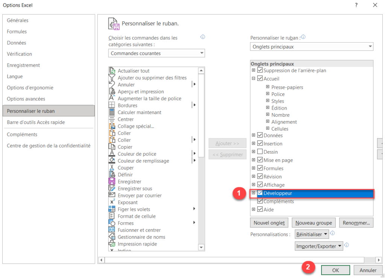Enable the Dessin tab checkbox
The height and width of the screenshot is (278, 385).
[x=260, y=151]
